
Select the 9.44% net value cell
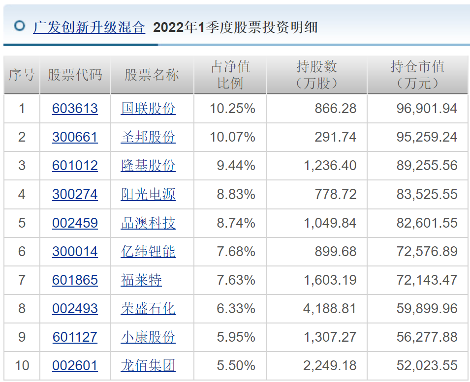(x=230, y=166)
